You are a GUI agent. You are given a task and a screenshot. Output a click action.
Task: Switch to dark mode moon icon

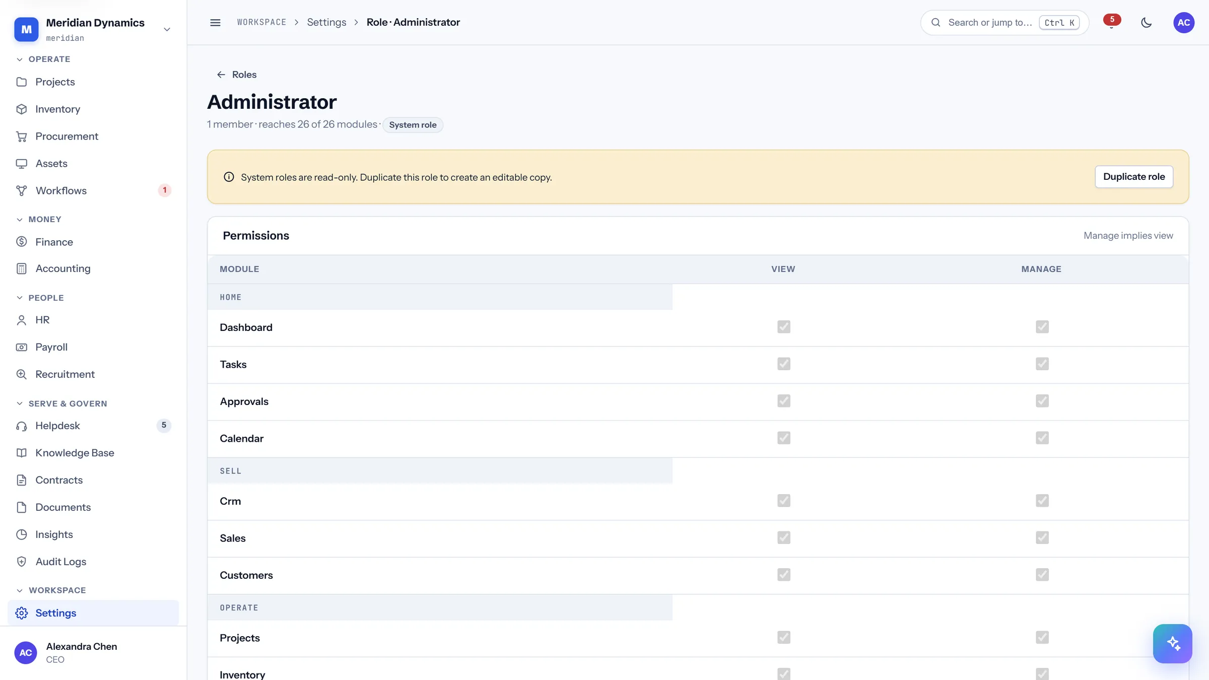pos(1147,23)
